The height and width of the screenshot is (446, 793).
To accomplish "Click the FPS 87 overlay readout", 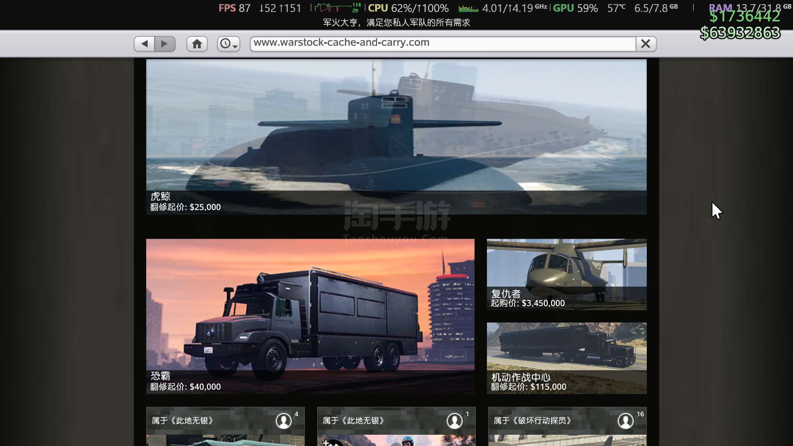I will point(234,8).
